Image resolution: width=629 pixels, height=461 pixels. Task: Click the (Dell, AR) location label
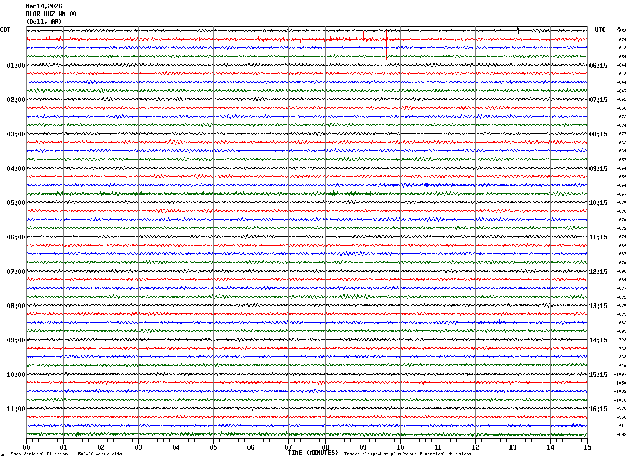[x=44, y=22]
